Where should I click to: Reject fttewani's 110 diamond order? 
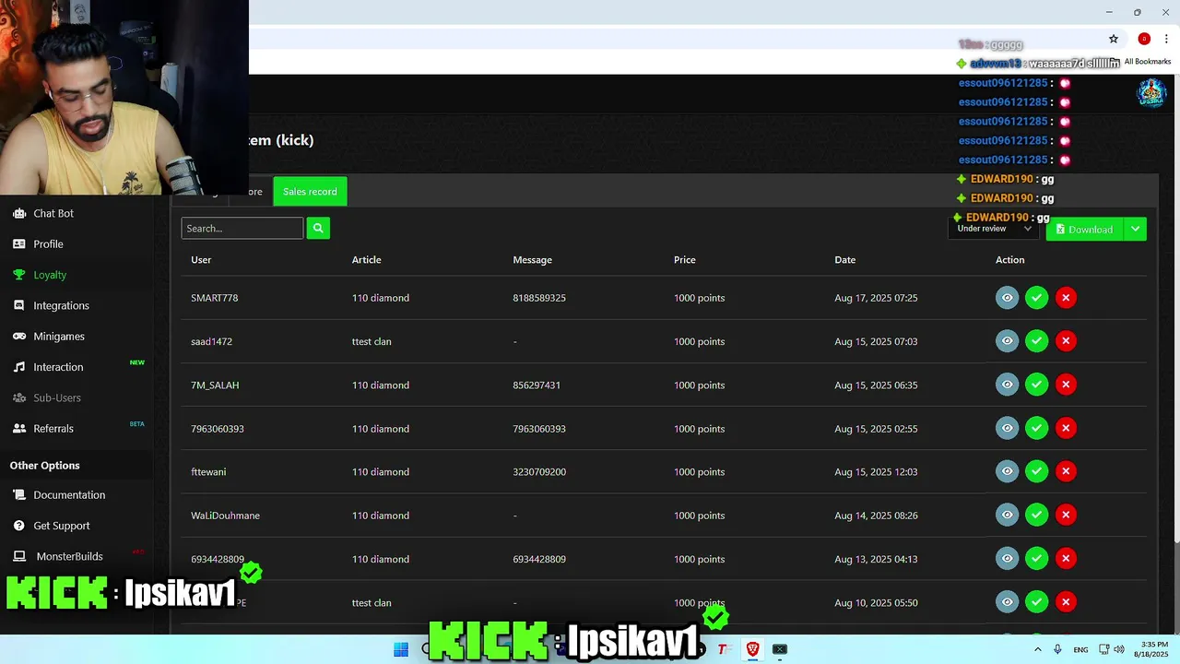[1066, 471]
